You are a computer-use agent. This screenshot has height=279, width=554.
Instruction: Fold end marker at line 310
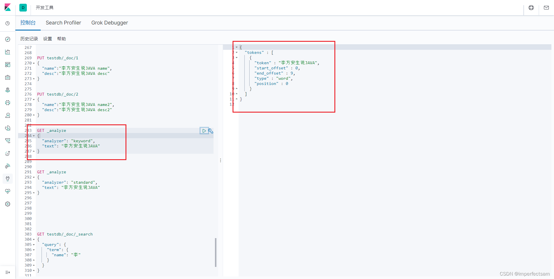click(x=34, y=271)
